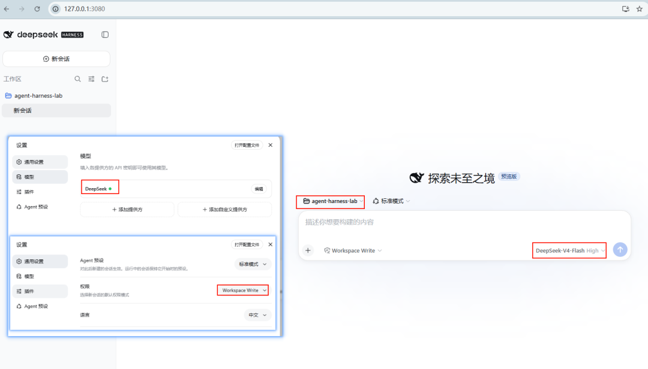This screenshot has height=369, width=648.
Task: Switch to 模型 tab in lower settings panel
Action: [40, 277]
